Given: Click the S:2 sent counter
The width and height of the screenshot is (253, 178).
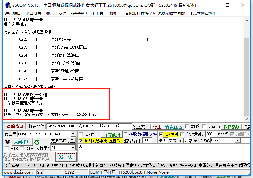Looking at the screenshot, I should (40, 172).
